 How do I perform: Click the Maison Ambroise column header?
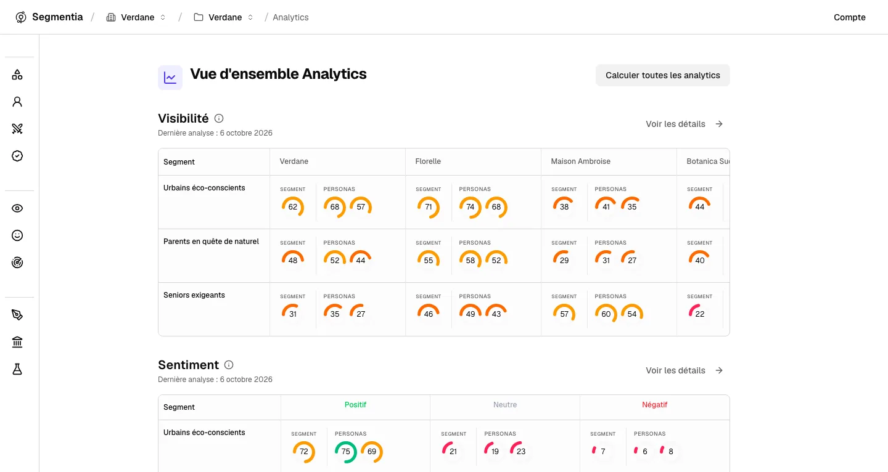coord(581,161)
